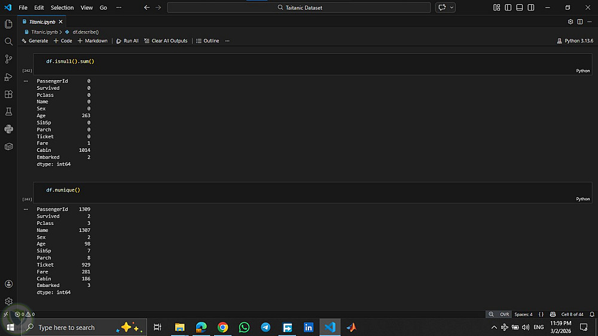The height and width of the screenshot is (336, 598).
Task: Split the editor to the right
Action: tap(580, 22)
